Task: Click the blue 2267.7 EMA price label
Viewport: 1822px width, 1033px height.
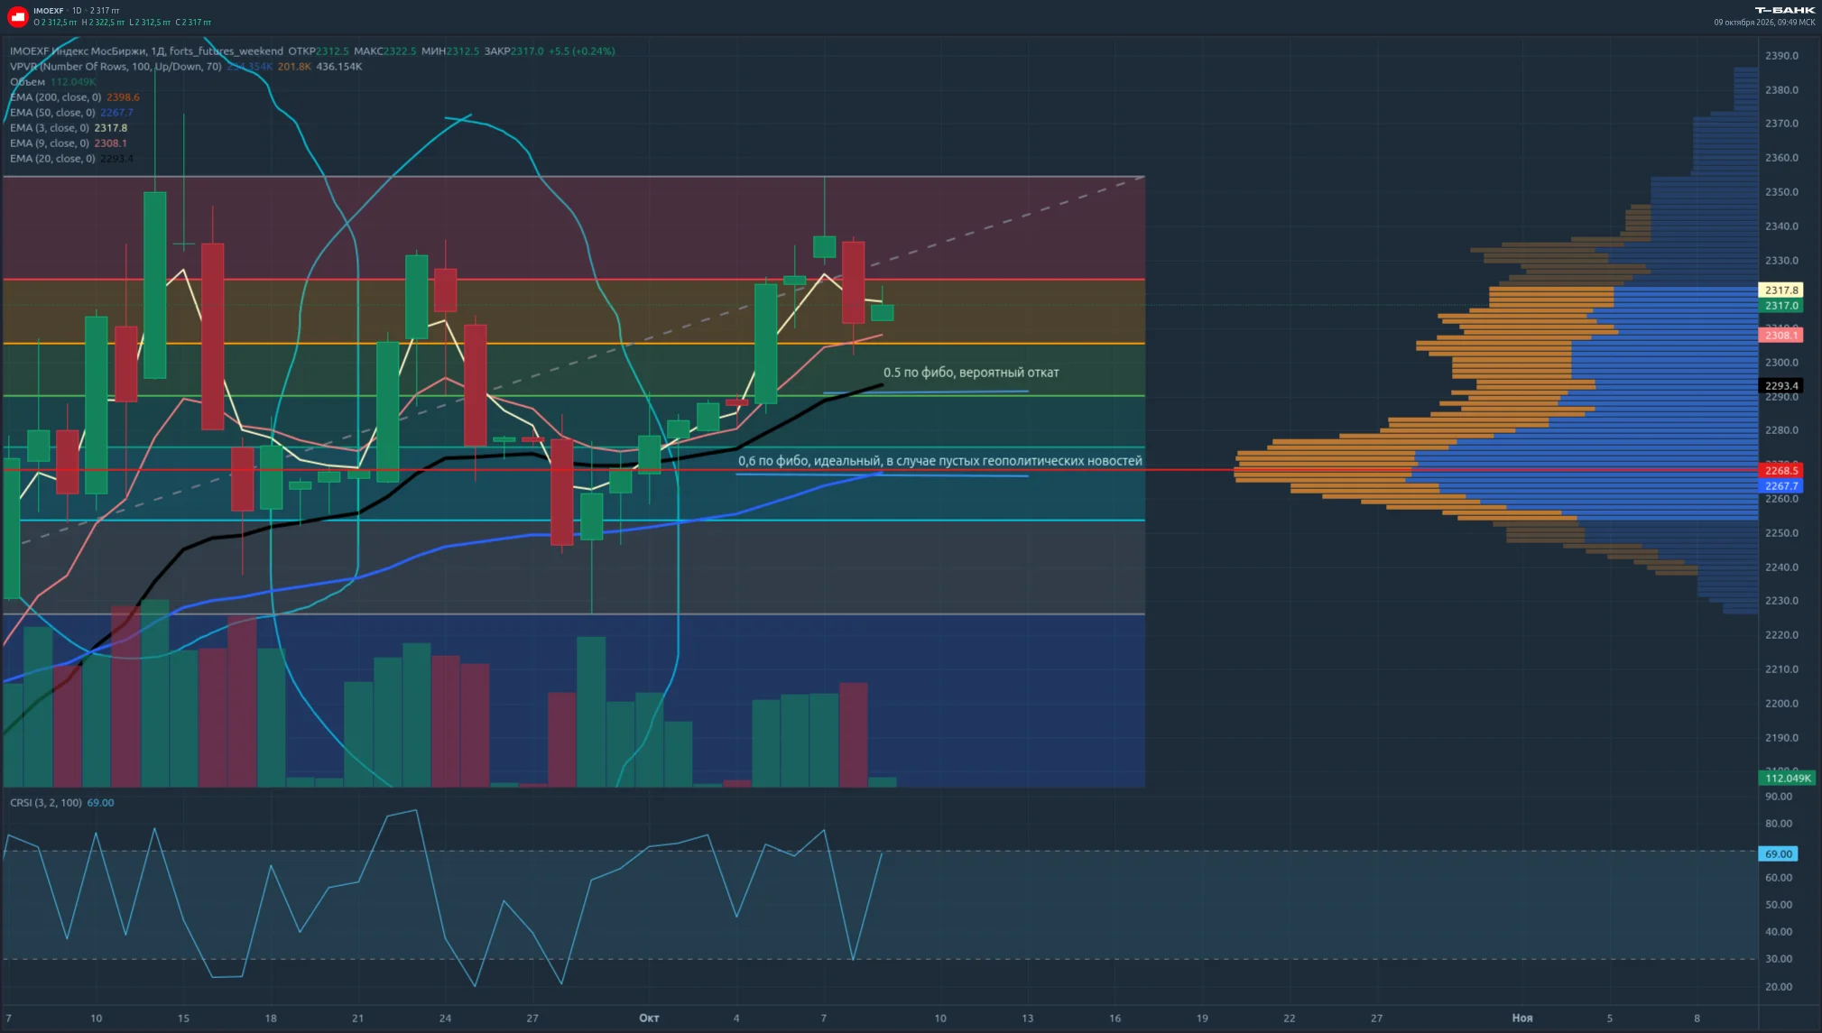Action: [x=1780, y=486]
